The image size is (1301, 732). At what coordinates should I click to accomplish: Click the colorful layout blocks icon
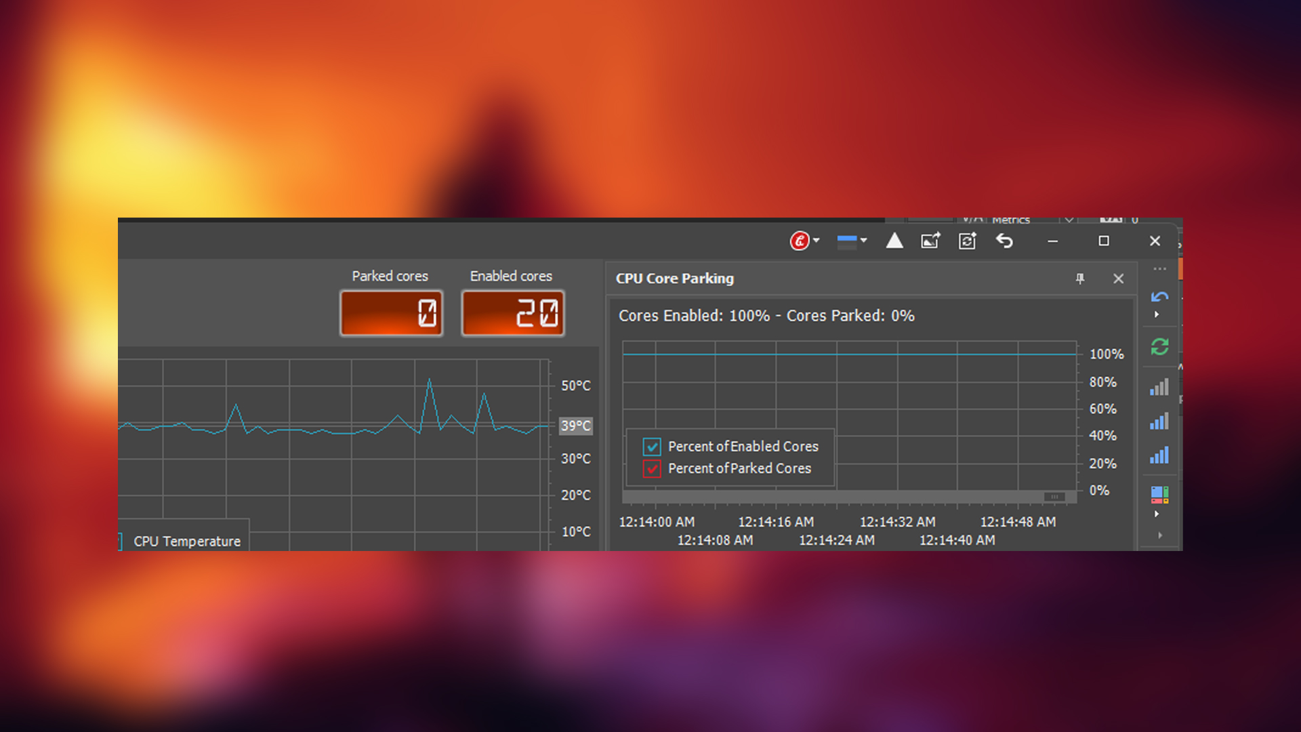point(1159,495)
